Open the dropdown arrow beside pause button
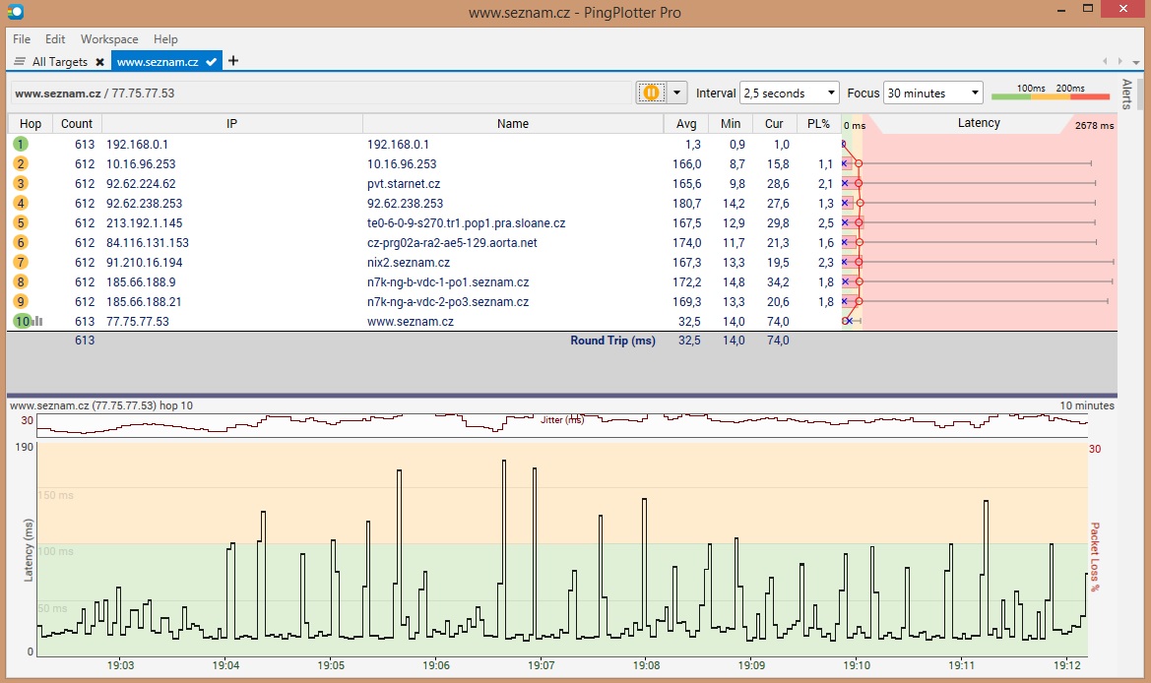This screenshot has height=683, width=1151. [x=676, y=93]
